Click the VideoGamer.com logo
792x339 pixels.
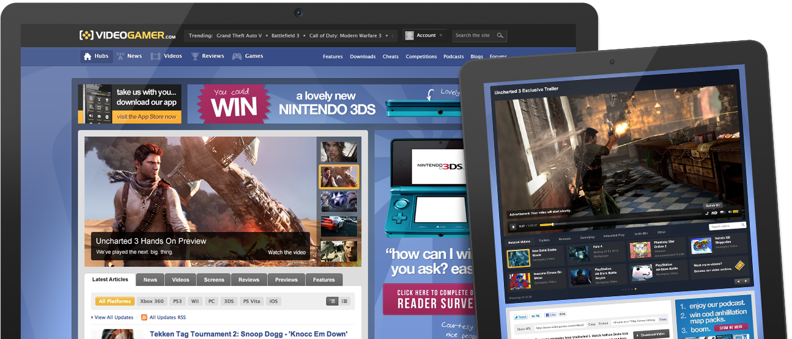(127, 35)
